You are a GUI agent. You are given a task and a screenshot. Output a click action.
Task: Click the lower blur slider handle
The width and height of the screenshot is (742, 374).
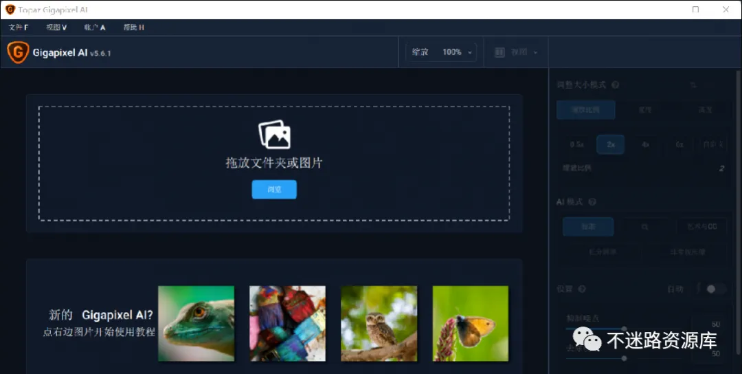click(624, 358)
